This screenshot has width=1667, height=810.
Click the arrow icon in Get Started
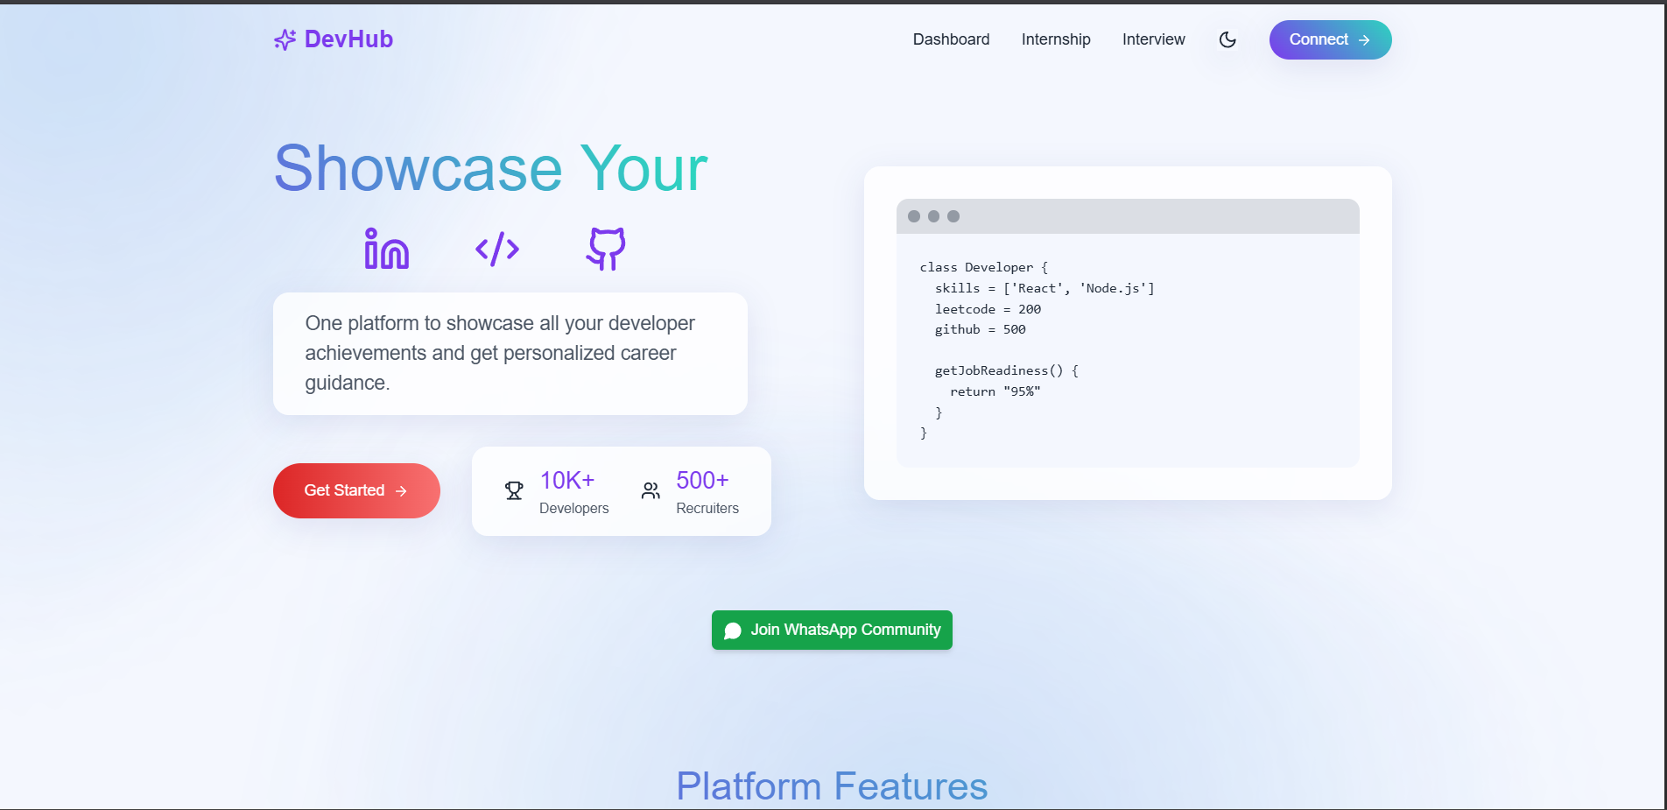coord(400,490)
